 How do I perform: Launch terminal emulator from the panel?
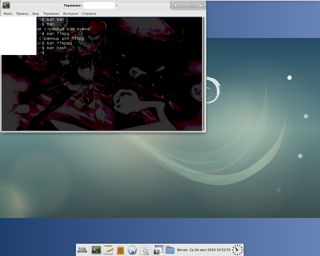point(96,250)
